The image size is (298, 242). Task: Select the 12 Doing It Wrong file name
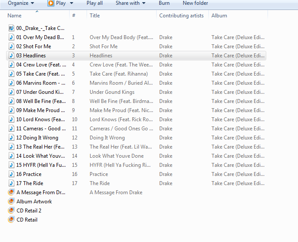point(37,137)
